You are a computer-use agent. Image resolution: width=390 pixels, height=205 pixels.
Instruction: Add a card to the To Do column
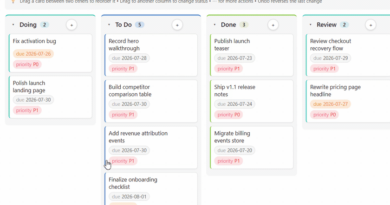click(x=177, y=25)
